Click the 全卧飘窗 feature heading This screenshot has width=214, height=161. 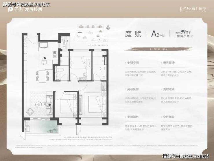click(x=169, y=117)
